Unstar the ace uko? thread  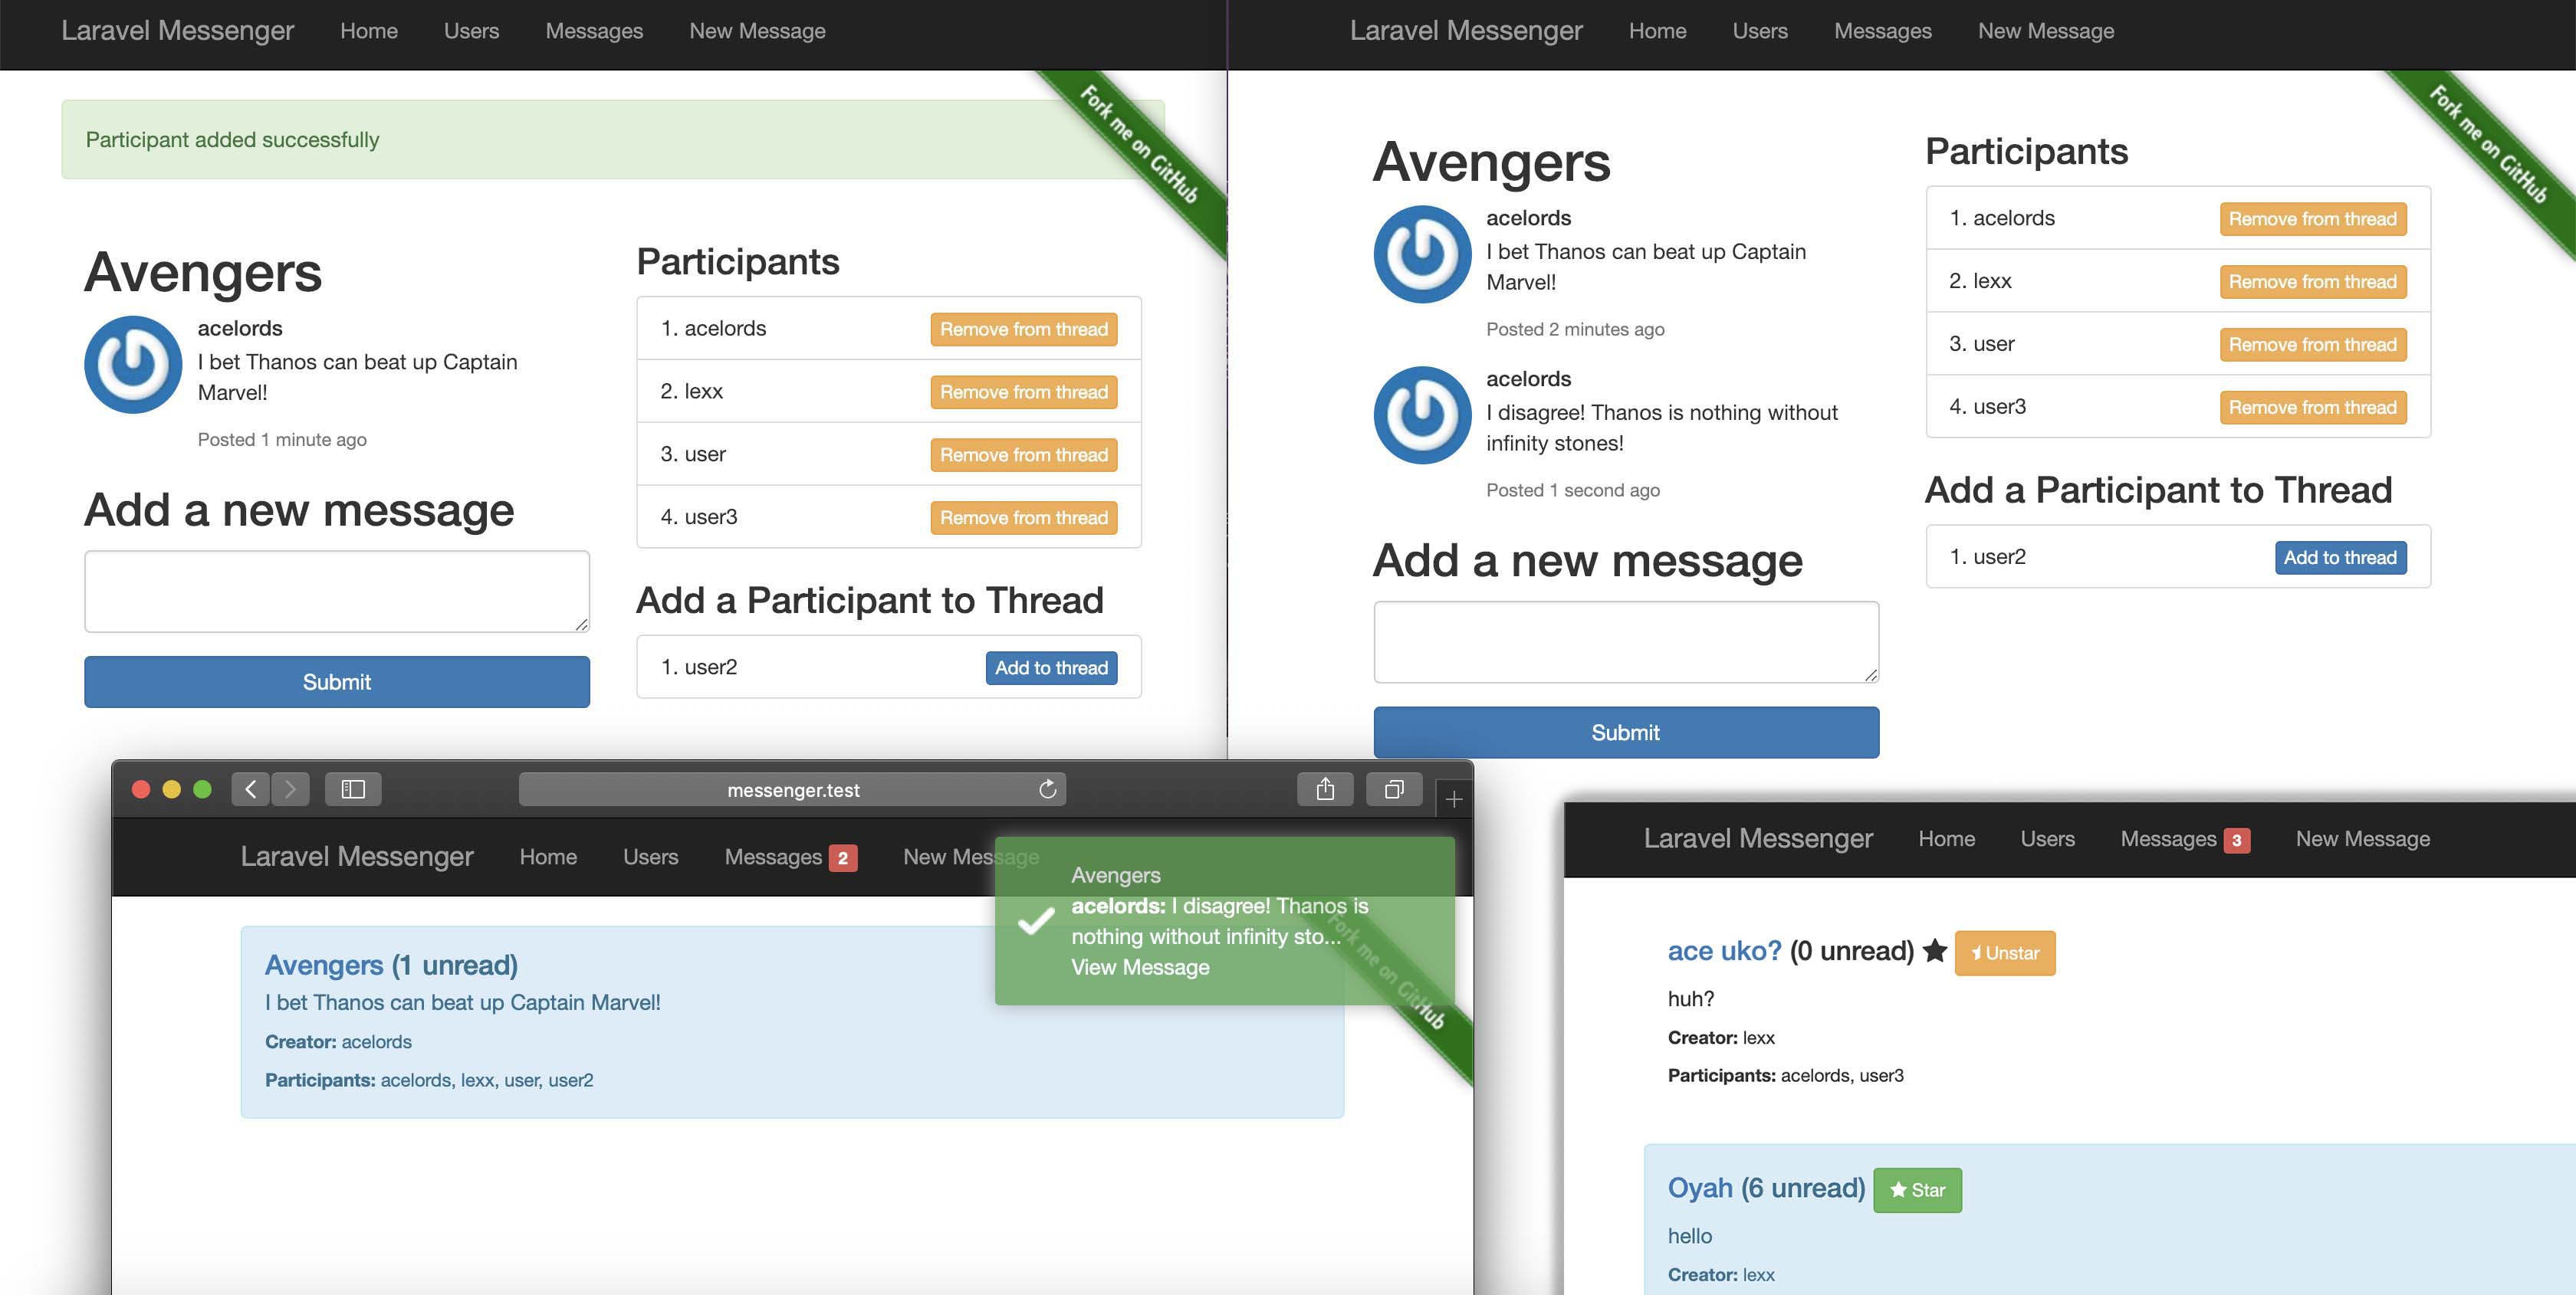click(2004, 953)
